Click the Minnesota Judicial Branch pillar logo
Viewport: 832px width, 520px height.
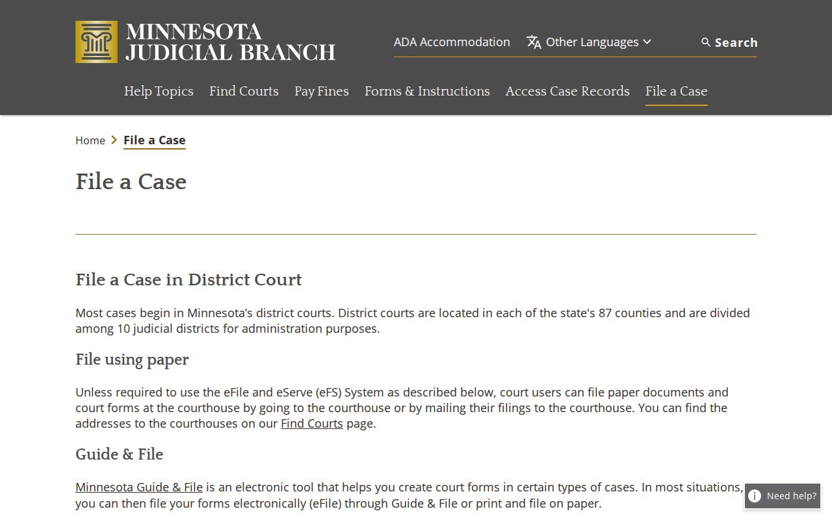[96, 42]
